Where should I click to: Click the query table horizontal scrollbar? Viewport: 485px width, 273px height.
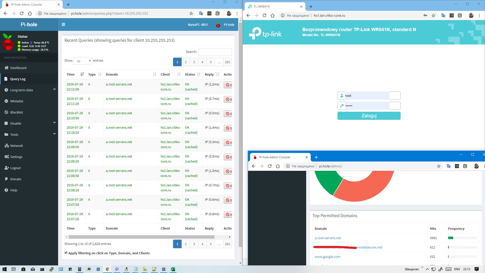(141, 237)
